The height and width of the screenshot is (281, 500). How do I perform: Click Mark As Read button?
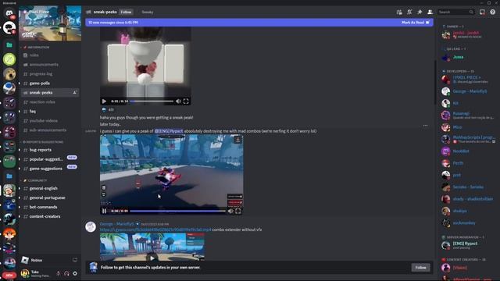[416, 23]
